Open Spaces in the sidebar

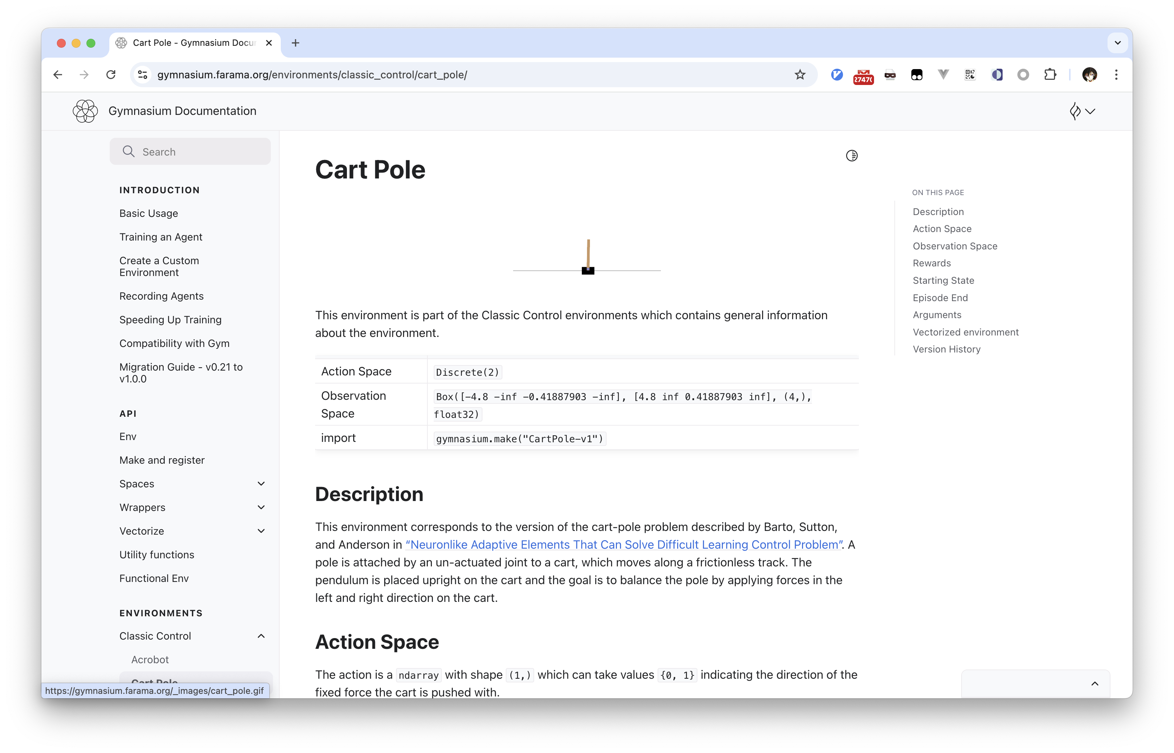click(x=136, y=484)
